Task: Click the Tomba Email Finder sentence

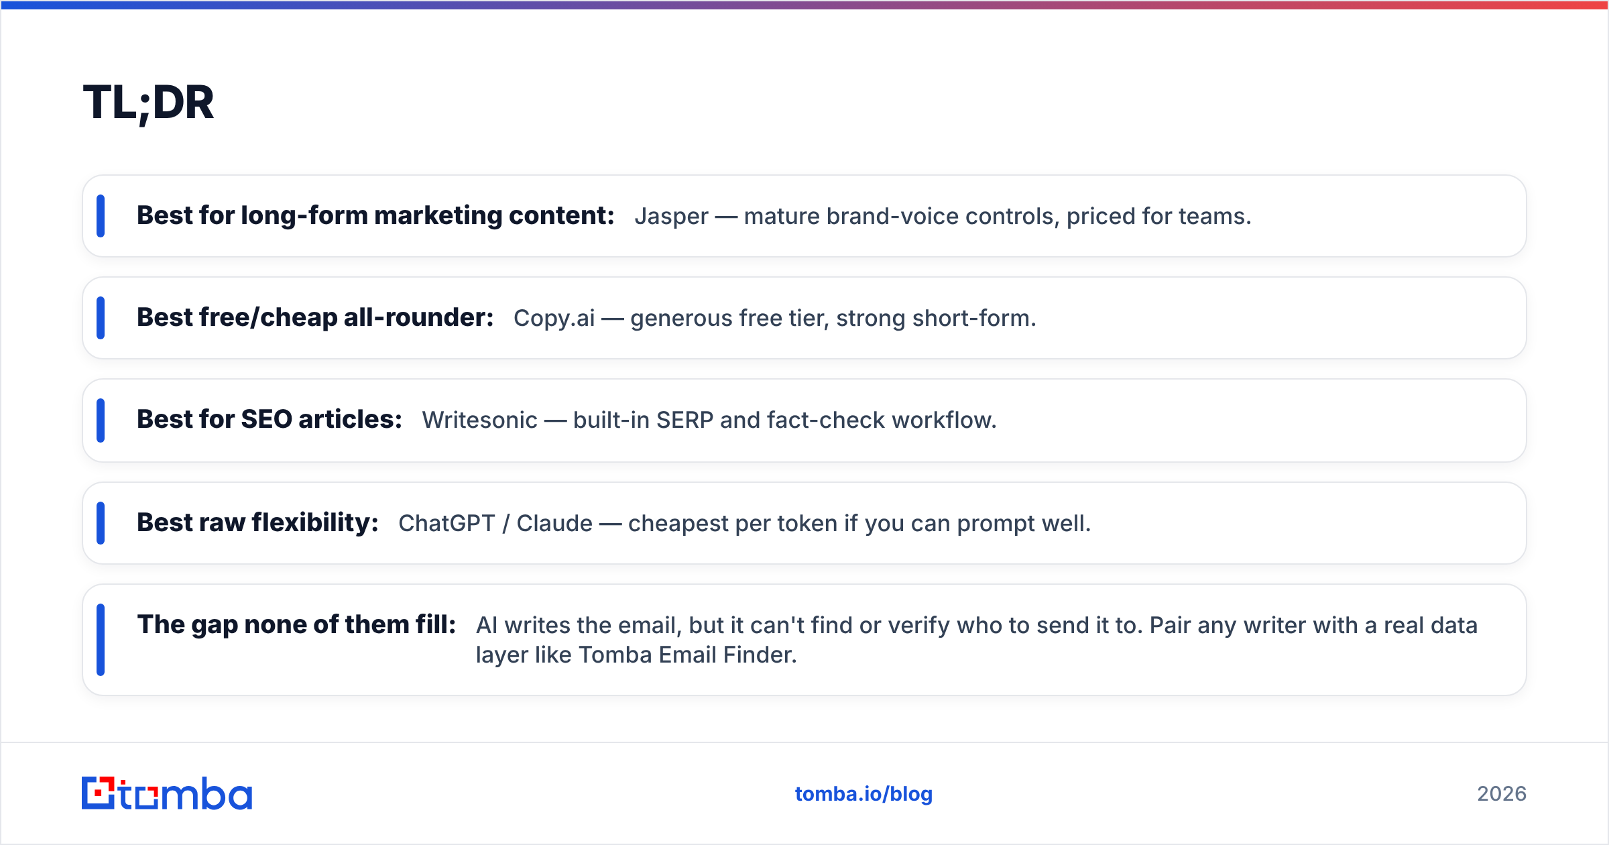Action: [x=977, y=640]
